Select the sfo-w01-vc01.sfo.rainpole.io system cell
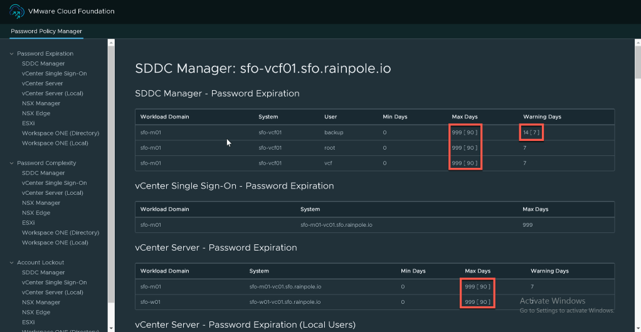This screenshot has height=332, width=641. coord(285,302)
